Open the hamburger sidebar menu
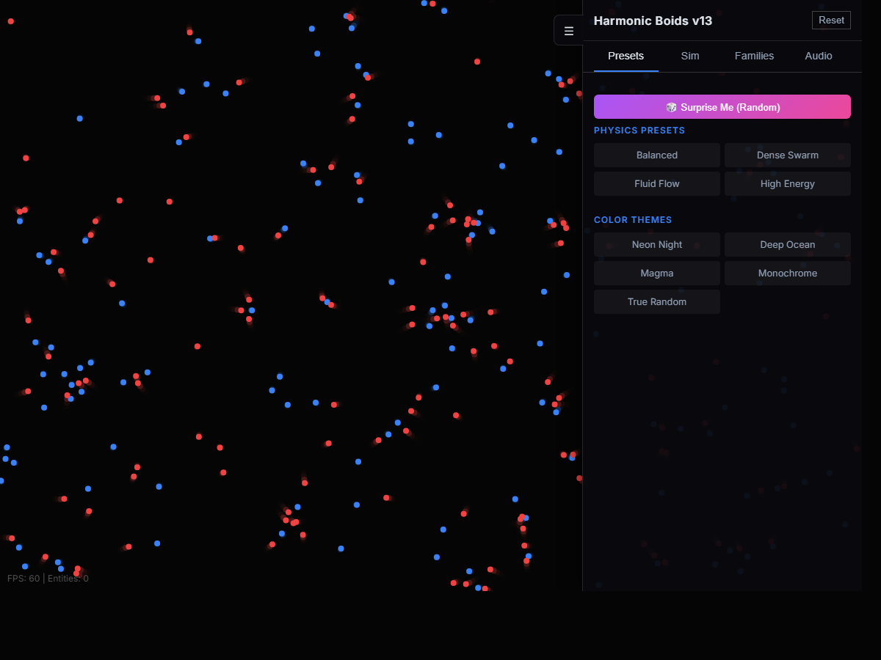The height and width of the screenshot is (660, 881). pyautogui.click(x=569, y=30)
